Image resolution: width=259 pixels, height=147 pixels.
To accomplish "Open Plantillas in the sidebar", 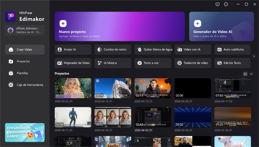I will tap(25, 73).
